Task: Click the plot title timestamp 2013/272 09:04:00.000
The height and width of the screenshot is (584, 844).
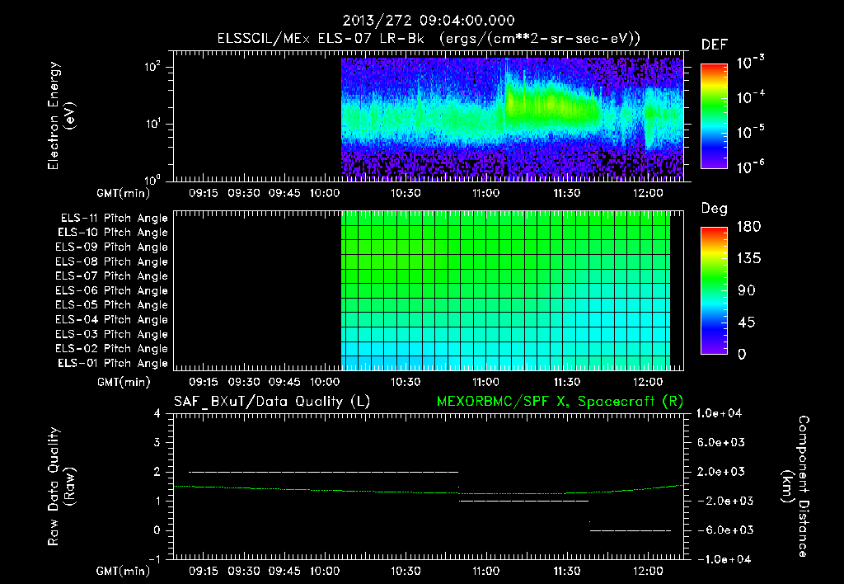Action: coord(429,21)
